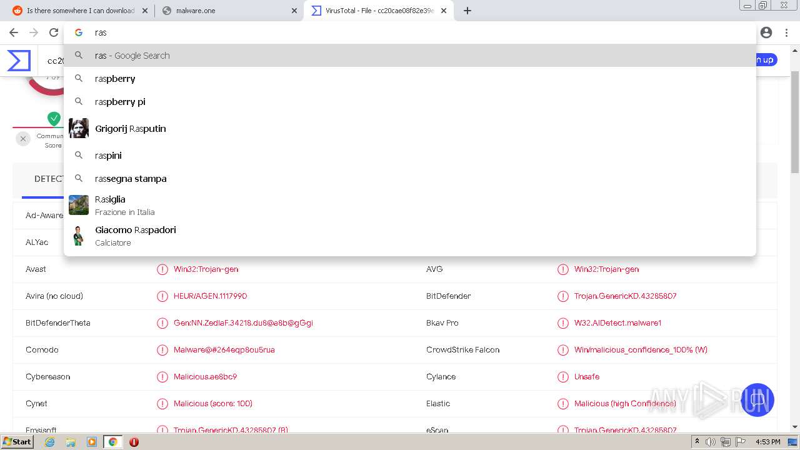Click Bkav Pro alert icon
Viewport: 800px width, 450px height.
562,323
